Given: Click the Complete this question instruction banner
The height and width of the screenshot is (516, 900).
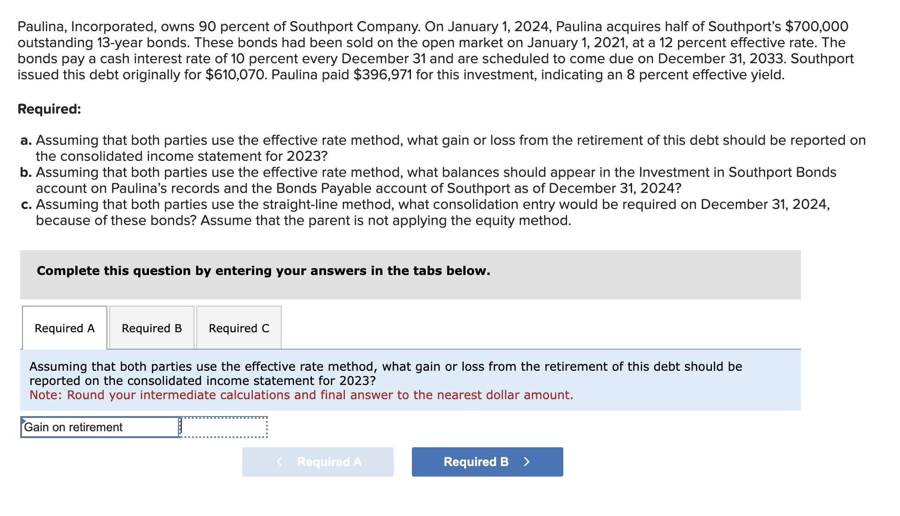Looking at the screenshot, I should (263, 271).
